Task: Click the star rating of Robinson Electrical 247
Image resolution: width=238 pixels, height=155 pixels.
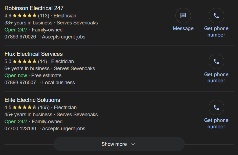Action: tap(25, 16)
